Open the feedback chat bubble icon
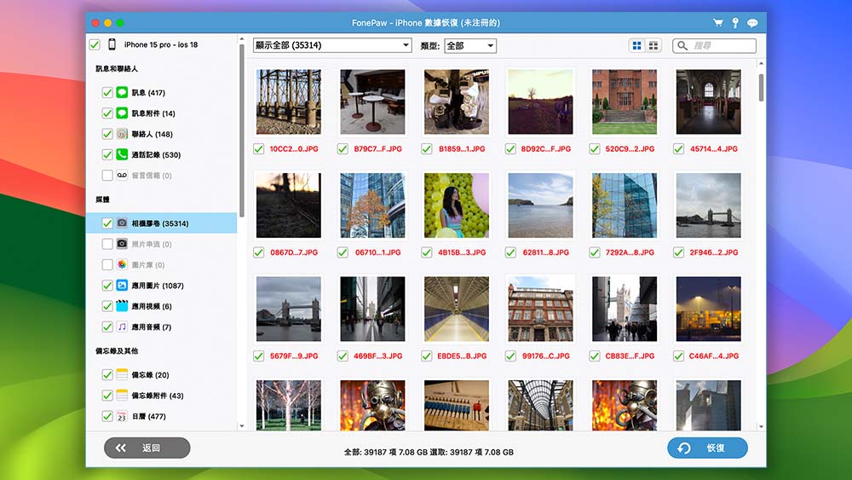The image size is (852, 480). 752,23
